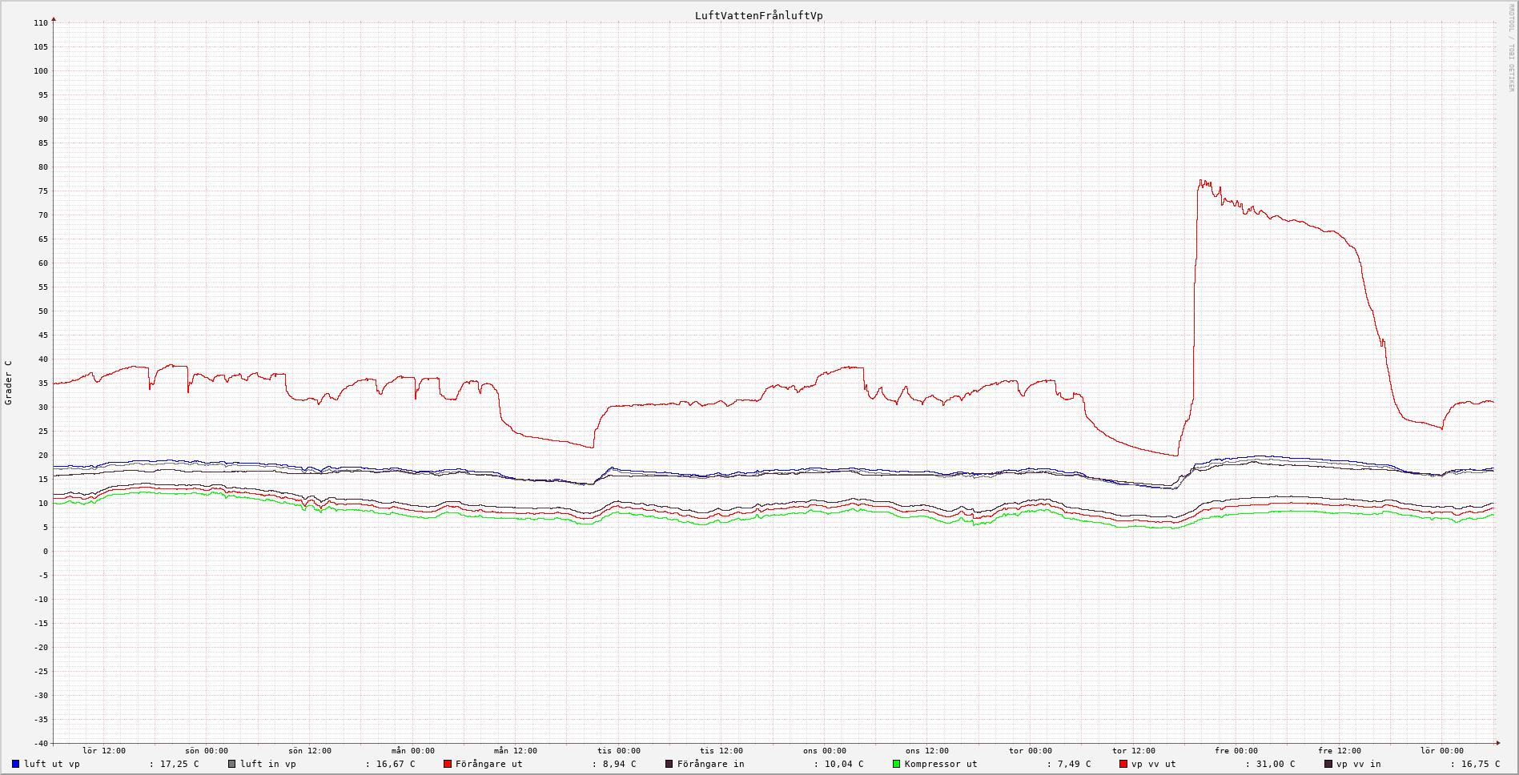Screen dimensions: 1519x775
Task: Select the 'fre 00:00' time axis marker
Action: (x=1236, y=751)
